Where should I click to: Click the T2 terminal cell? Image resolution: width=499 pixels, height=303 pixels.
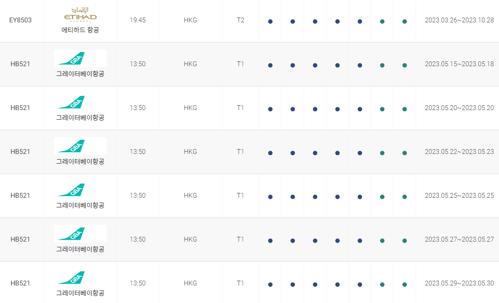coord(241,20)
